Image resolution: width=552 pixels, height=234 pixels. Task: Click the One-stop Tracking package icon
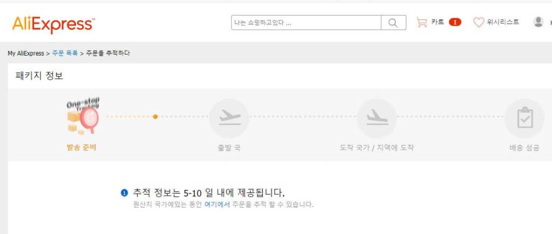point(83,116)
